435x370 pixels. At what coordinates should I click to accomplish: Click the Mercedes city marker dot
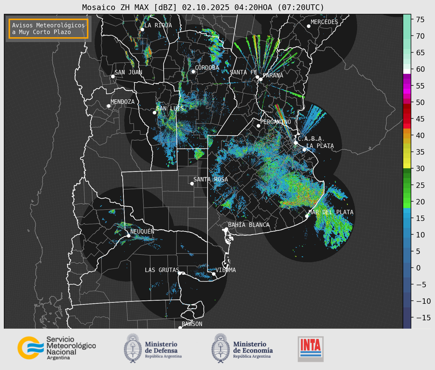[309, 26]
